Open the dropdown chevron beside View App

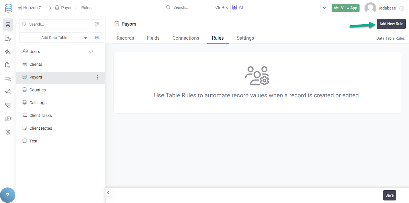(x=324, y=8)
